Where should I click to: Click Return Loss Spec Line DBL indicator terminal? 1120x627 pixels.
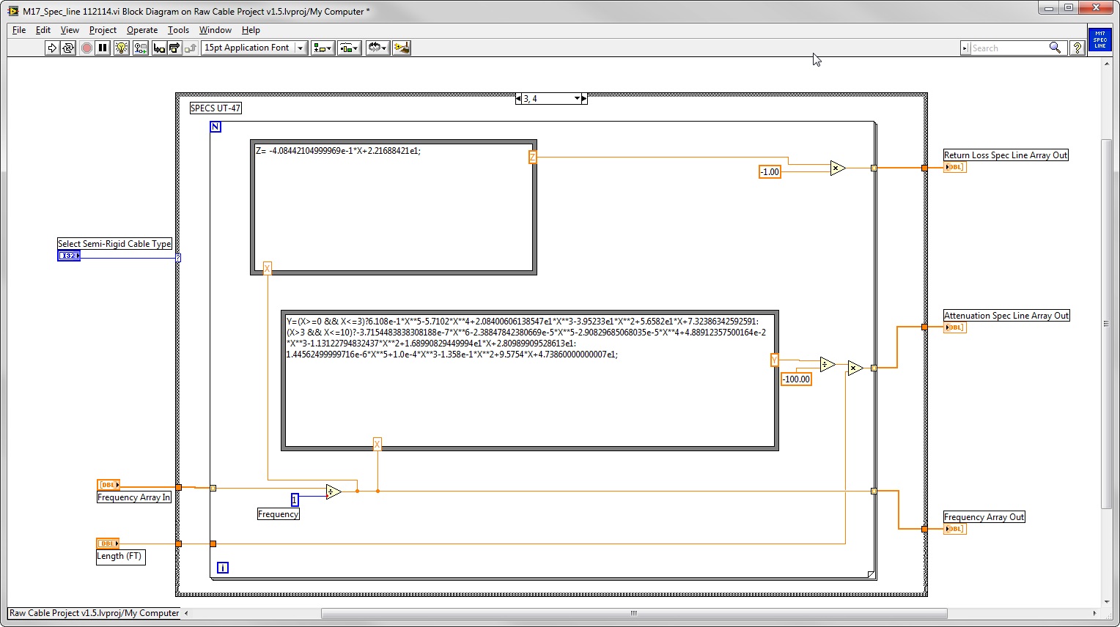[x=955, y=168]
